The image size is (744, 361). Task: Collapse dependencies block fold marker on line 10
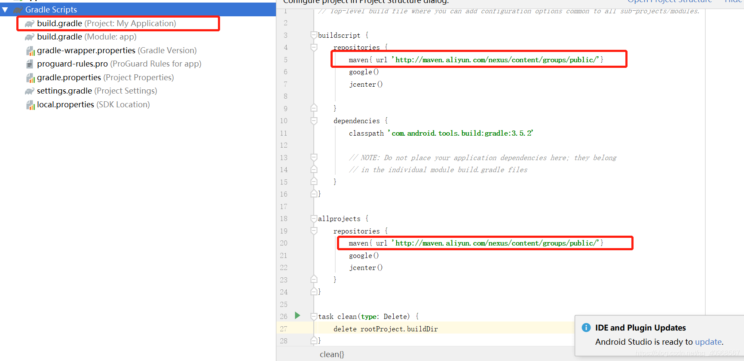(x=314, y=121)
